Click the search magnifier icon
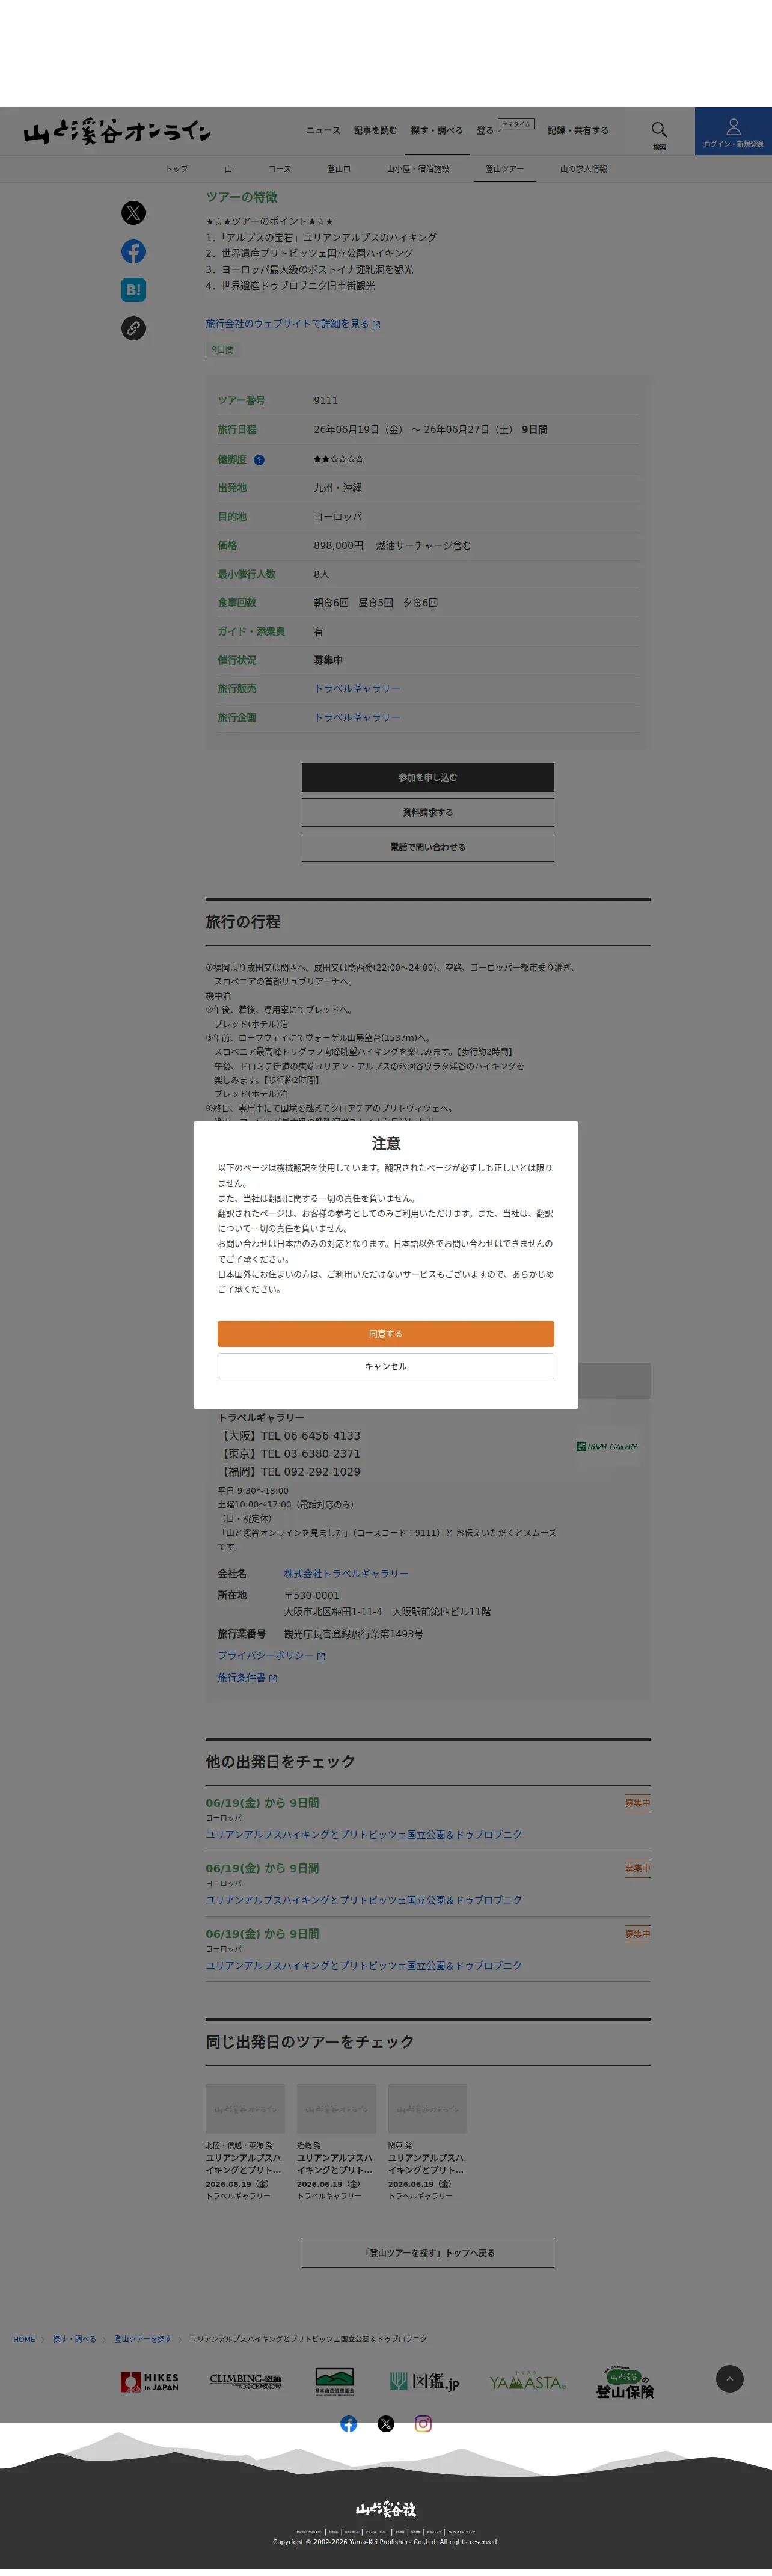 [659, 130]
